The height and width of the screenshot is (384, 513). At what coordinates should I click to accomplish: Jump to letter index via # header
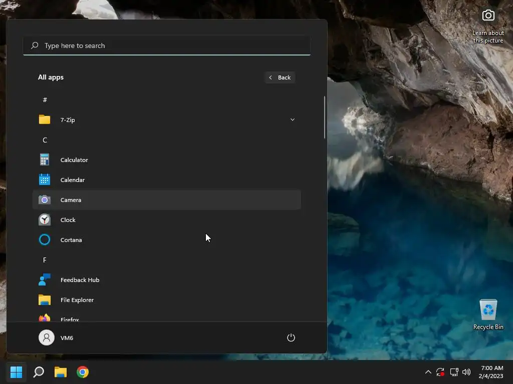pyautogui.click(x=45, y=99)
